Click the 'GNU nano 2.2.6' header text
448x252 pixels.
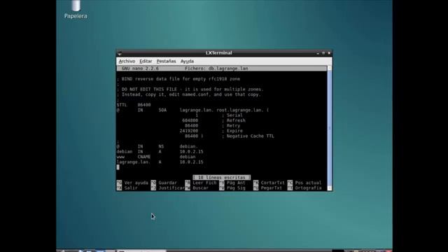click(140, 69)
